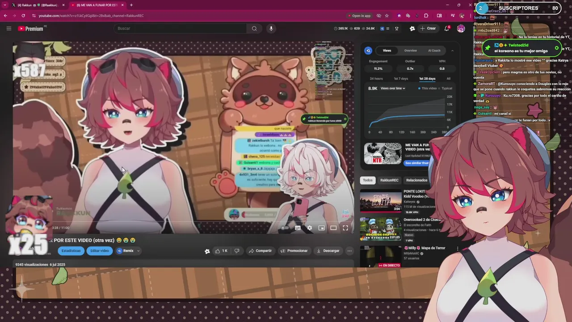
Task: Open the Crear create button
Action: (428, 29)
